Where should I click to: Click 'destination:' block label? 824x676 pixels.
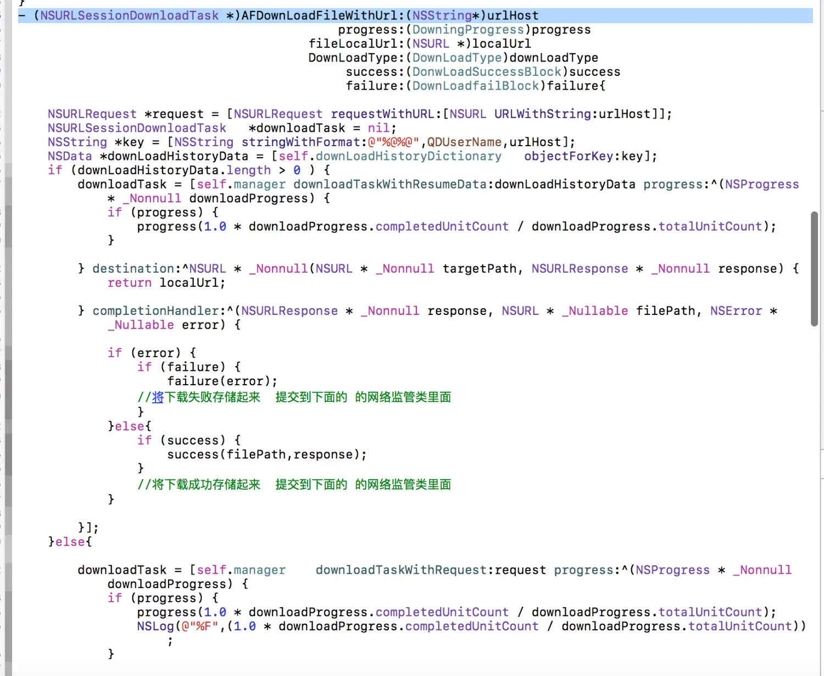[137, 269]
